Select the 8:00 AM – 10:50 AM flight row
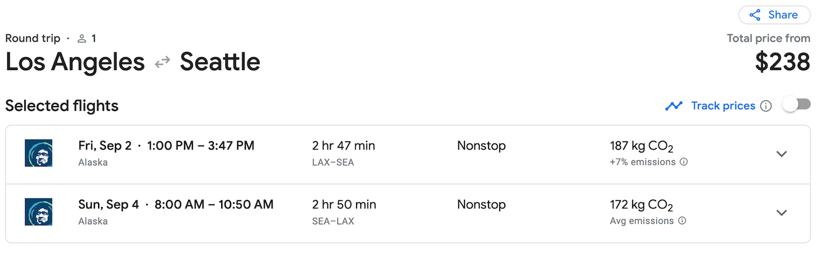This screenshot has width=821, height=255. point(408,213)
